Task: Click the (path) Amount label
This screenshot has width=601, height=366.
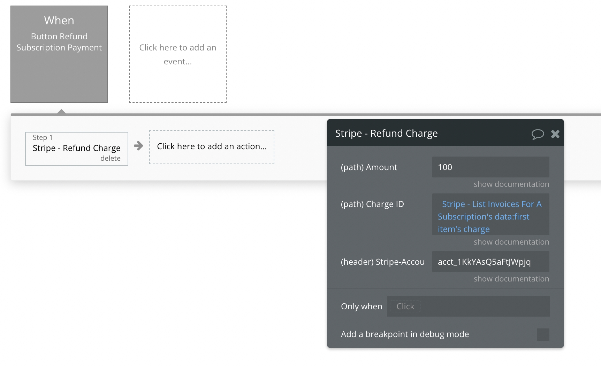Action: 369,167
